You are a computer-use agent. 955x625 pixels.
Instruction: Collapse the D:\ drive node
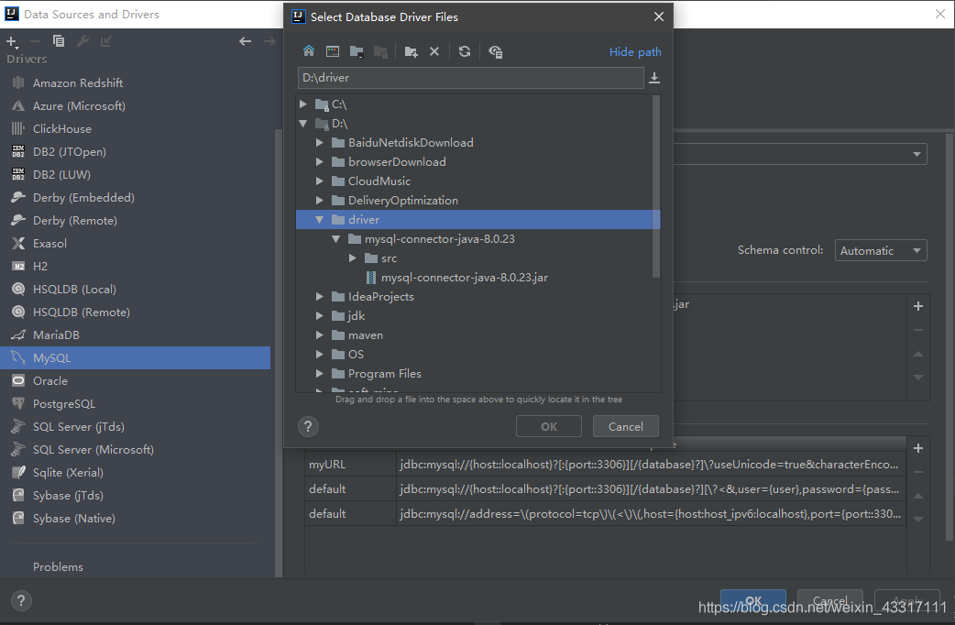coord(303,124)
